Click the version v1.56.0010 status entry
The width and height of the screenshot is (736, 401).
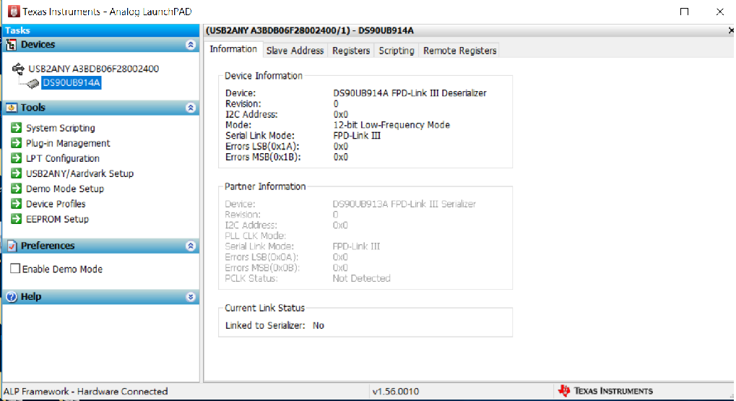click(395, 391)
